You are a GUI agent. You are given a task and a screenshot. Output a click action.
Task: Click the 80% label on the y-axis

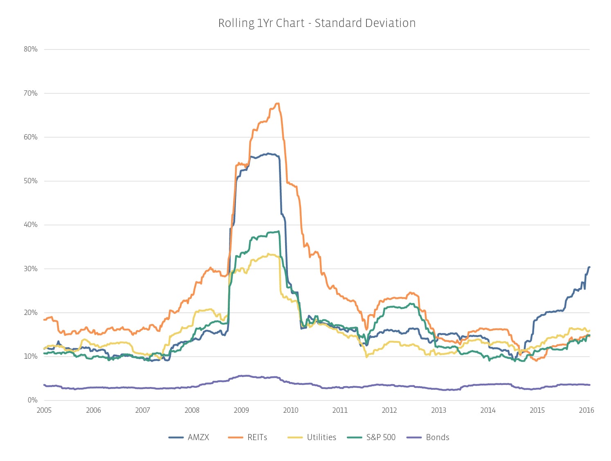(x=31, y=49)
